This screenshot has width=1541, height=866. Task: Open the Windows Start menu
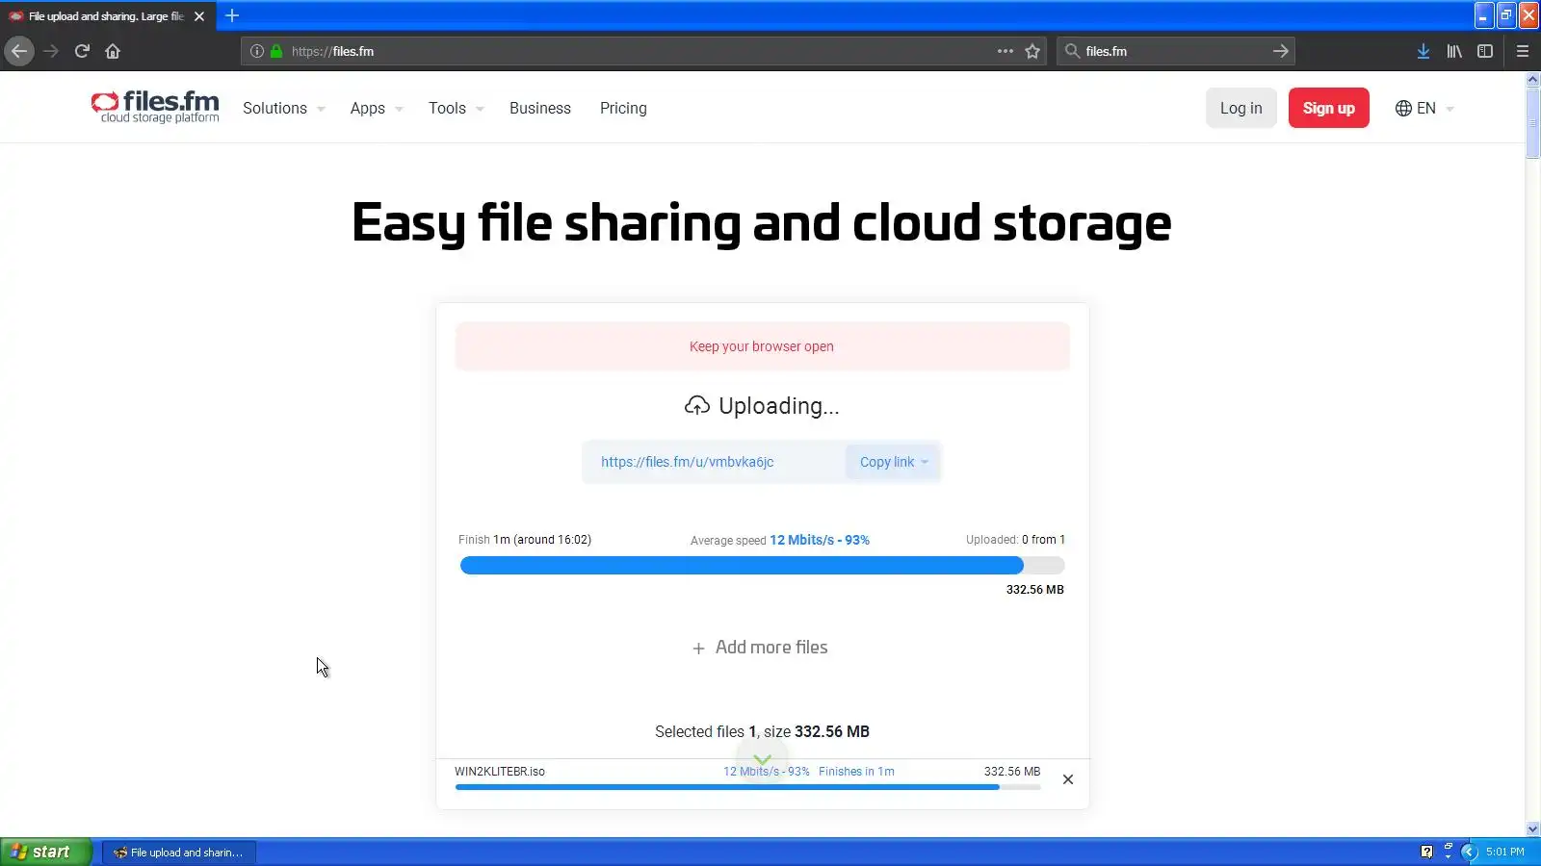point(46,852)
